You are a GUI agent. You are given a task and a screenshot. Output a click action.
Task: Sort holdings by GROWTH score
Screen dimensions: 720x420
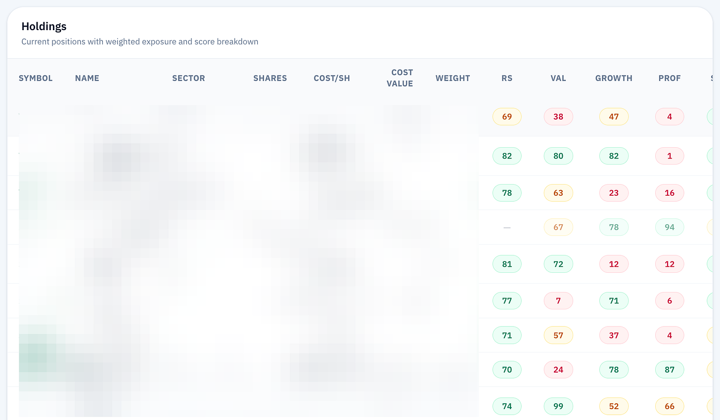pos(614,78)
